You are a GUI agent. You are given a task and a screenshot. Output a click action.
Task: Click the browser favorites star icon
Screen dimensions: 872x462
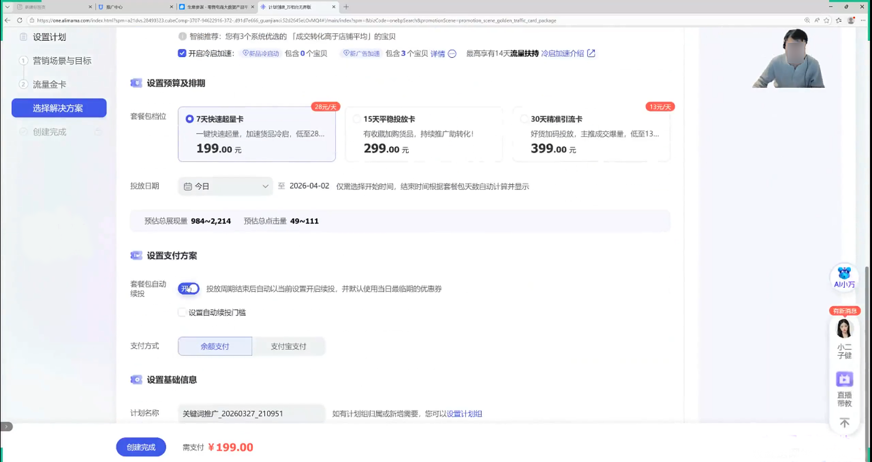coord(827,21)
